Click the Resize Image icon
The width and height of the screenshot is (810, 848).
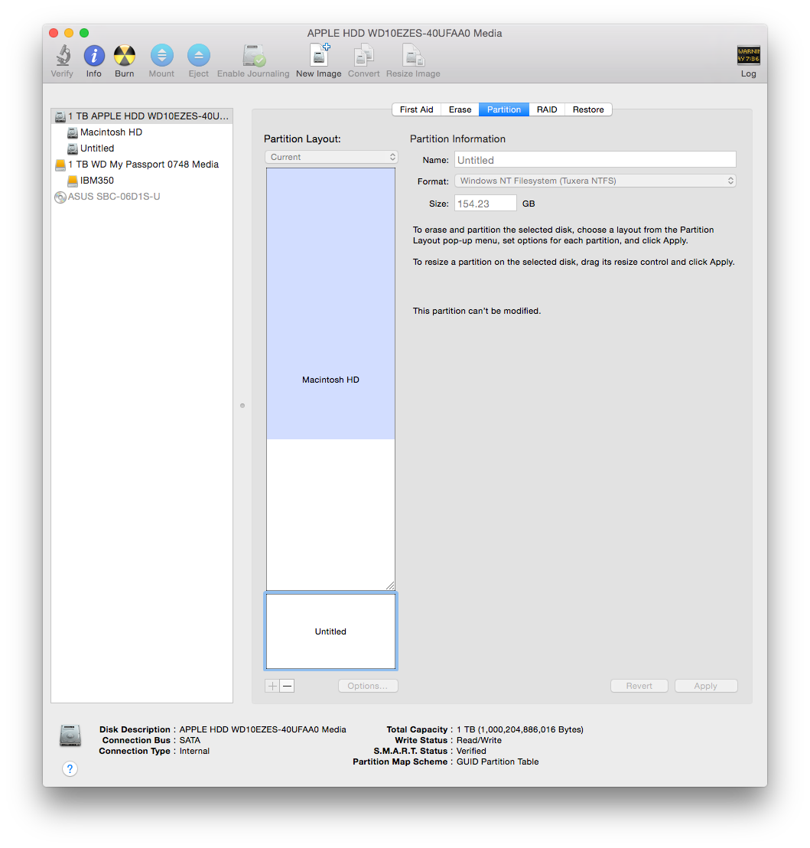413,55
